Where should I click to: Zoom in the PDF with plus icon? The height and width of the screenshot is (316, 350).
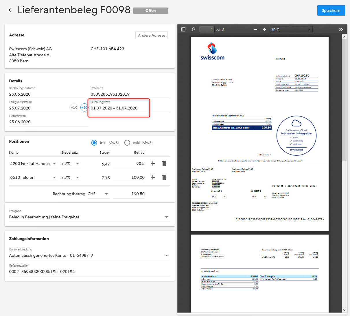264,29
